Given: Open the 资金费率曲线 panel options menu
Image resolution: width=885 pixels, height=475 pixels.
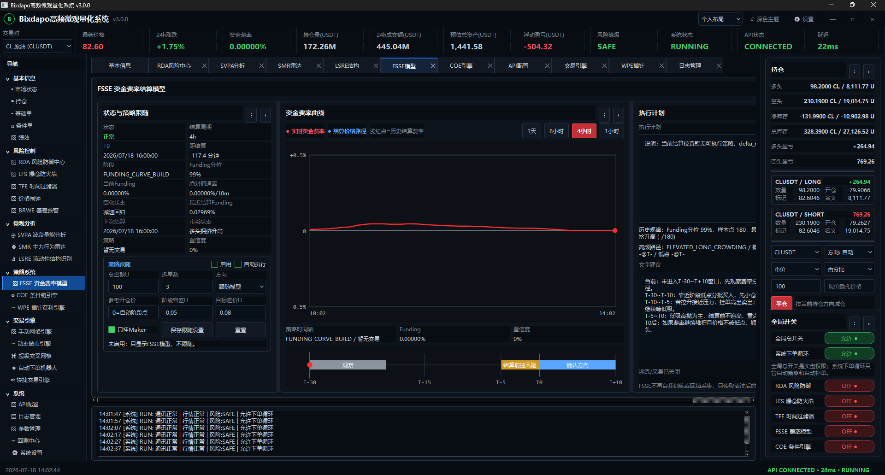Looking at the screenshot, I should 604,115.
